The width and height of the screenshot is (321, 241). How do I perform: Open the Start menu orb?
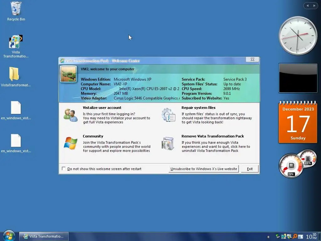pos(9,236)
